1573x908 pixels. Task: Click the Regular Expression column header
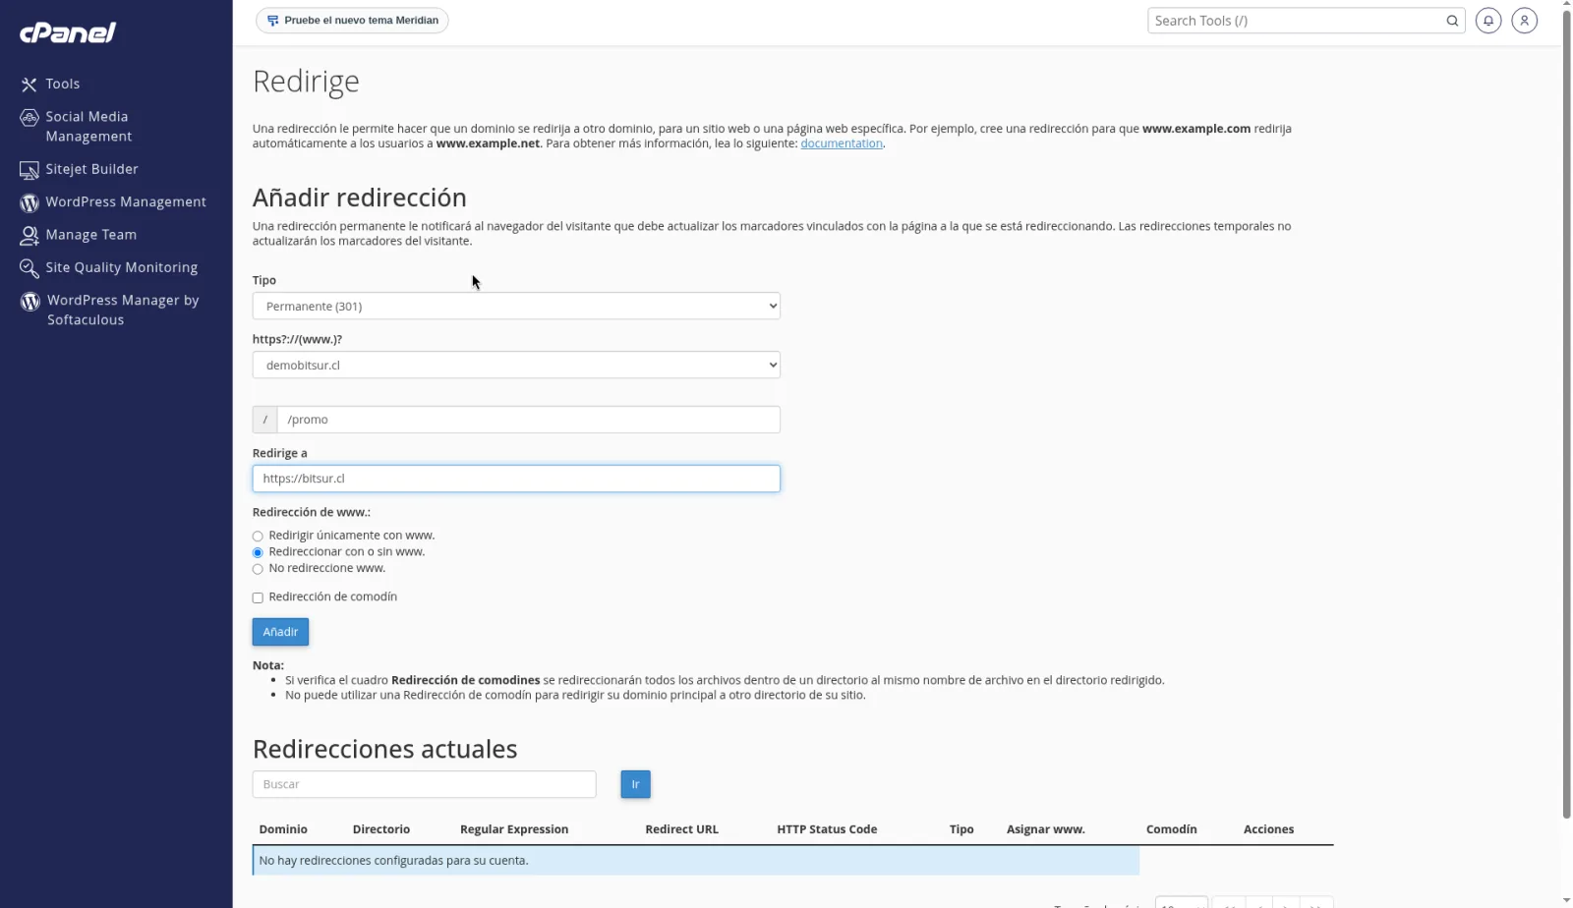click(x=514, y=829)
